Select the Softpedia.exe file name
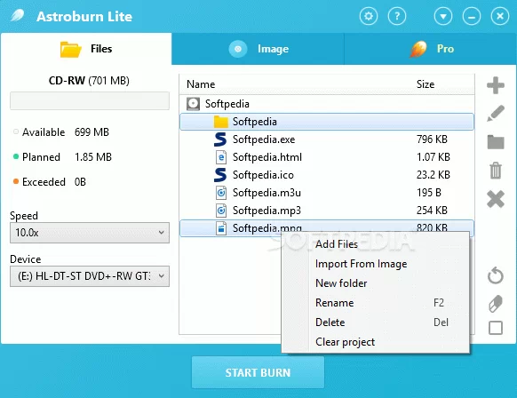The height and width of the screenshot is (398, 517). click(264, 139)
